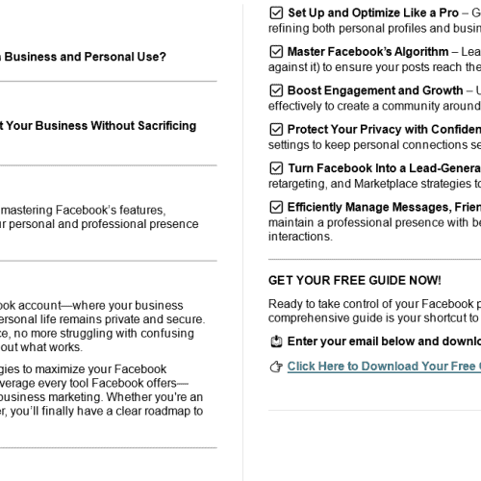Image resolution: width=481 pixels, height=481 pixels.
Task: Click the checkmark beside Boost Engagement and Growth
Action: (276, 90)
